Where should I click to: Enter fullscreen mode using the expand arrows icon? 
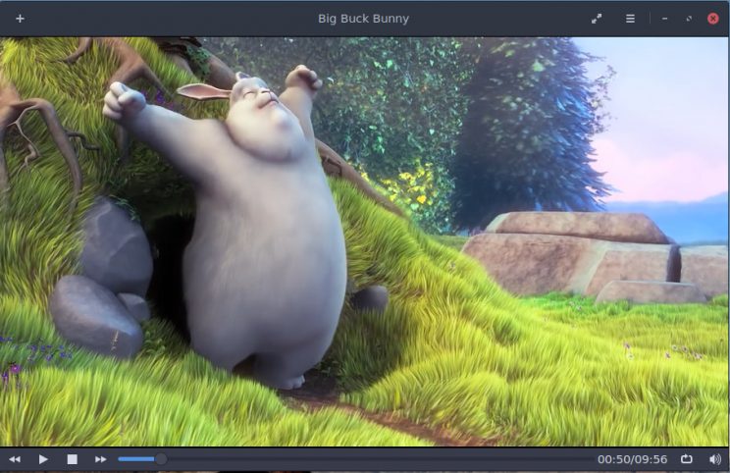point(597,19)
